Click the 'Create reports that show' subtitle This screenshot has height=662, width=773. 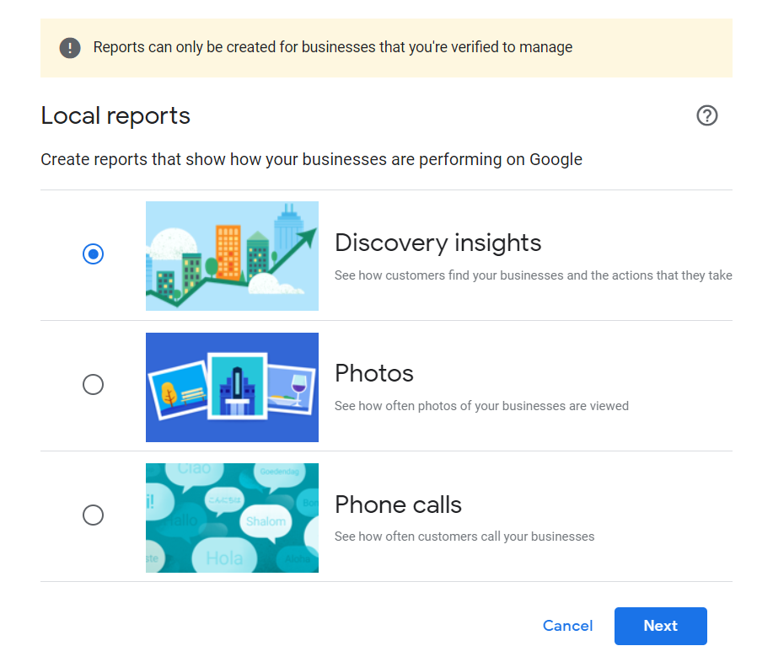coord(312,159)
